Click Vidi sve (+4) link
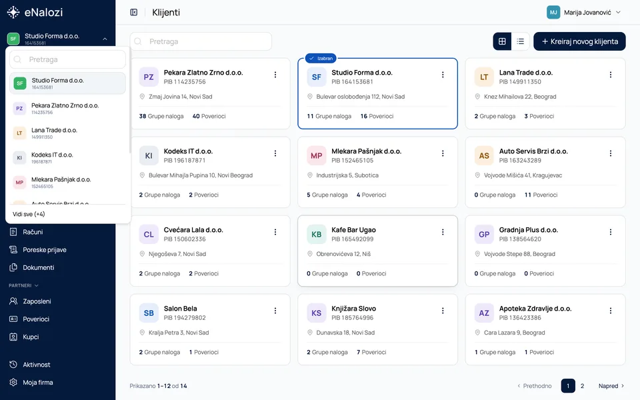 [x=29, y=214]
